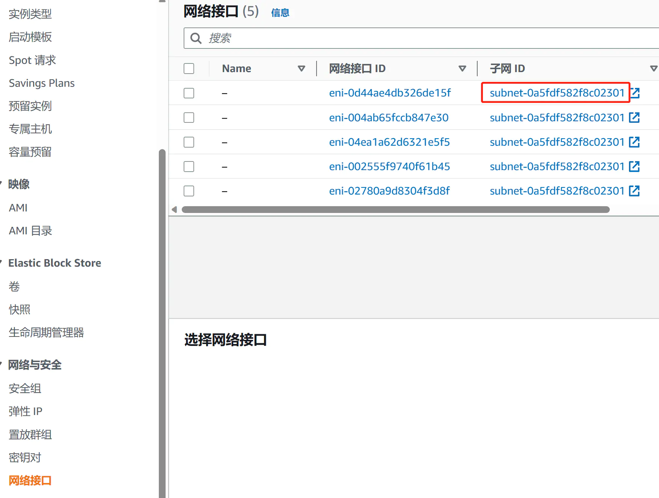Screen dimensions: 659x498
Task: Open interface eni-04ea1a62d6321e5f5
Action: point(389,142)
